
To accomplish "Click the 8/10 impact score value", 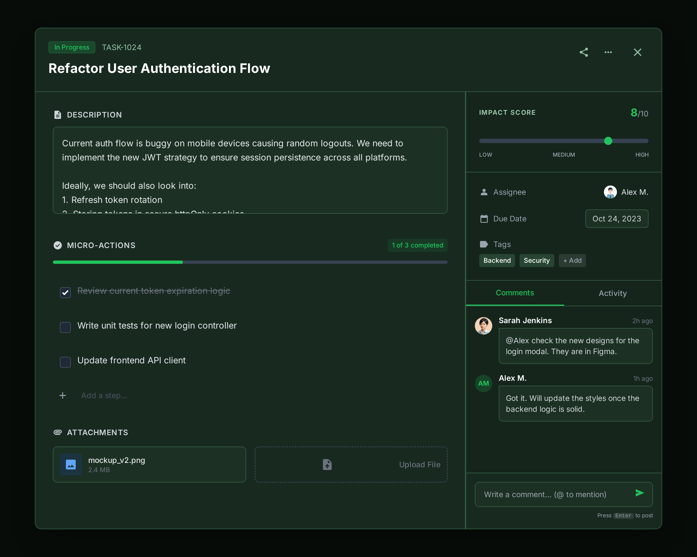I will (639, 113).
